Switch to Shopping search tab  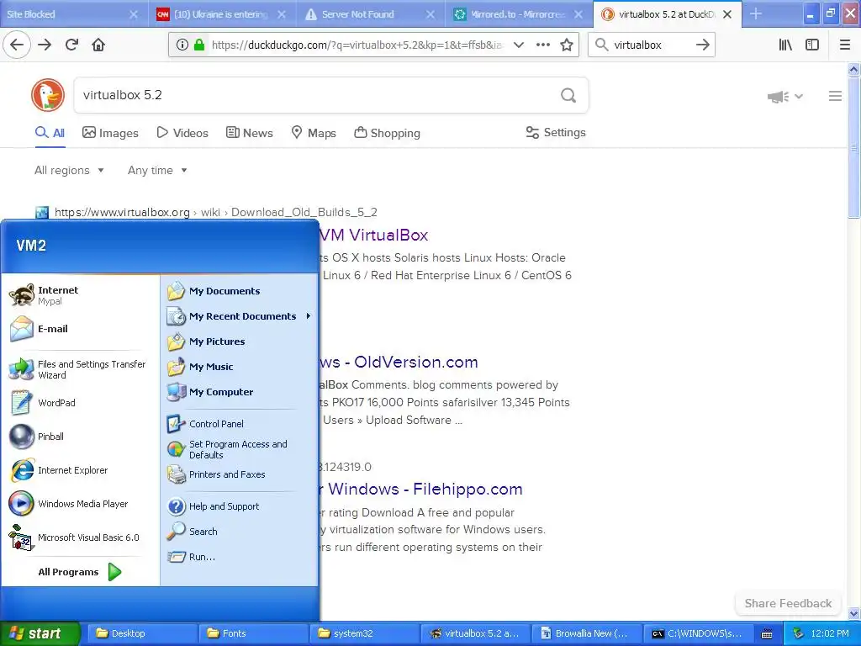[x=387, y=133]
